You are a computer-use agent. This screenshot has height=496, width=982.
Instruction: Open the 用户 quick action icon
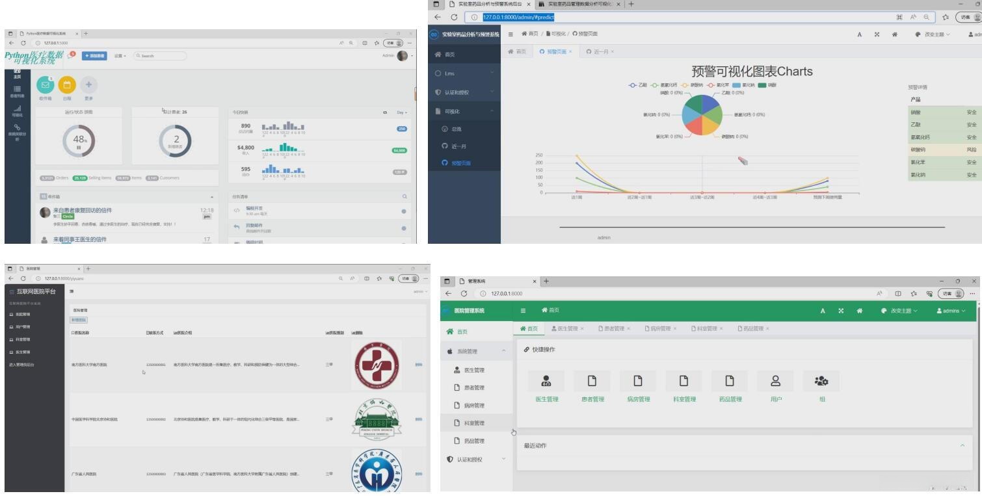coord(776,380)
